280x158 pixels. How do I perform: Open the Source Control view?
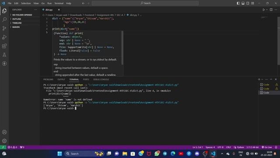(x=4, y=28)
